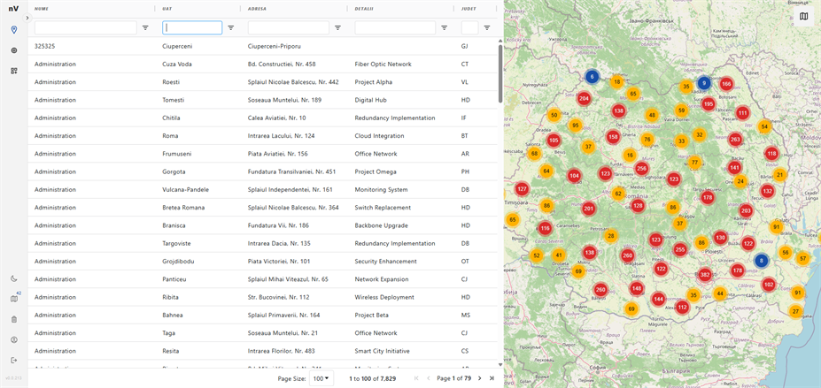
Task: Click the 'Project Beta' details cell
Action: [372, 315]
